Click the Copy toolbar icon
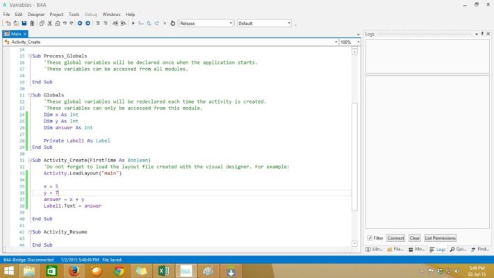This screenshot has width=494, height=278. tap(42, 24)
